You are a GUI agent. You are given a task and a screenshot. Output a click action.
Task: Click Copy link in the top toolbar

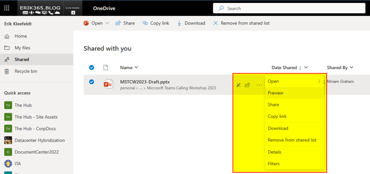pos(156,23)
